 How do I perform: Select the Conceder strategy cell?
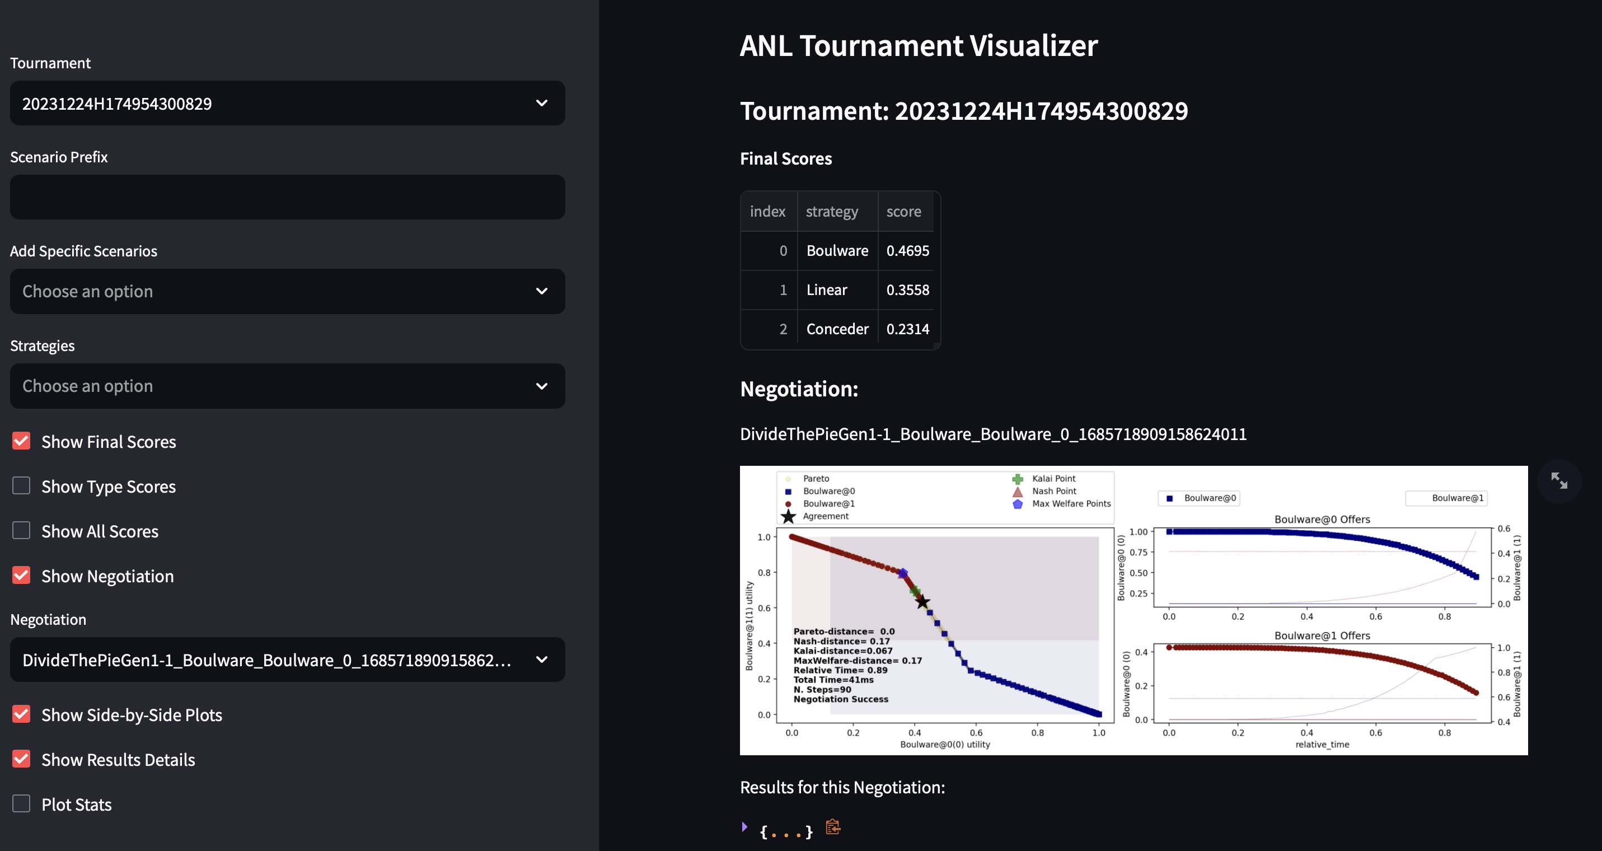point(837,329)
